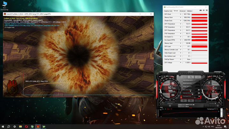Image resolution: width=229 pixels, height=129 pixels.
Task: Click the GPU Load red sensor graph
Action: click(x=199, y=47)
